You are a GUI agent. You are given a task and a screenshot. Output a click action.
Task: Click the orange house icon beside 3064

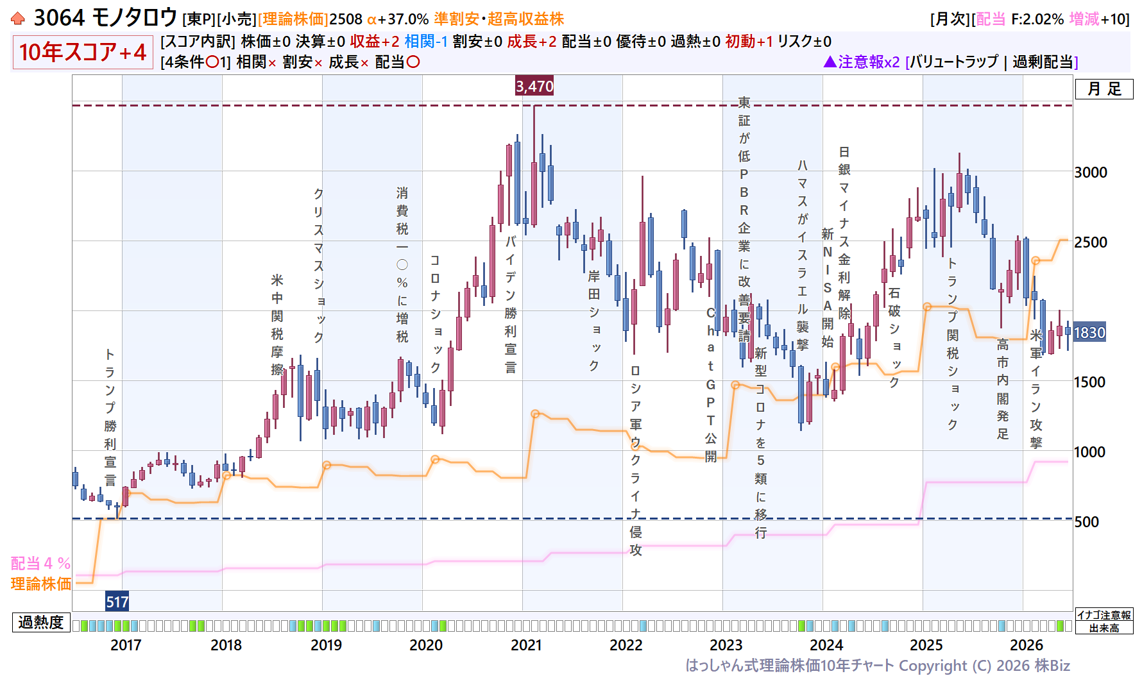(x=18, y=19)
